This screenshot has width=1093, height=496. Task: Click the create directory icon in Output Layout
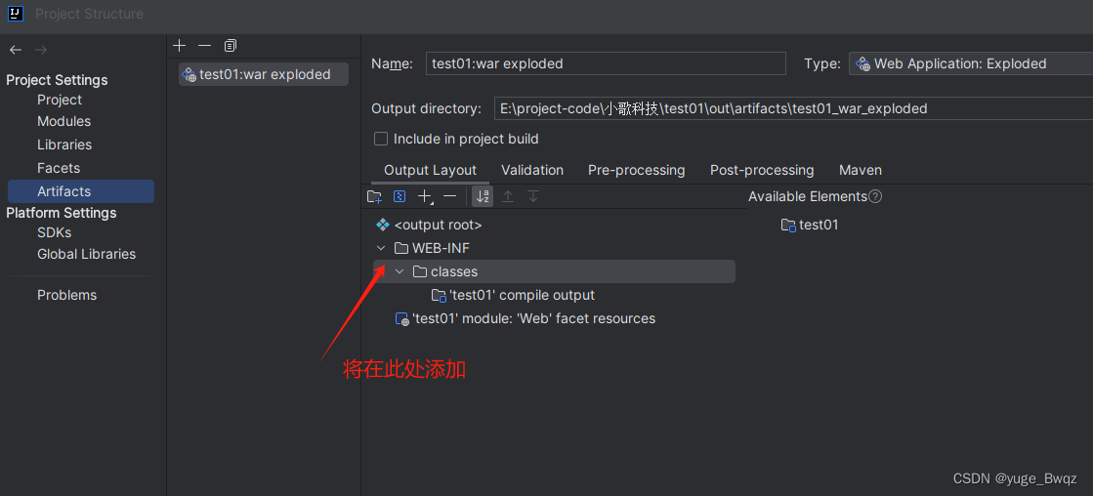374,196
